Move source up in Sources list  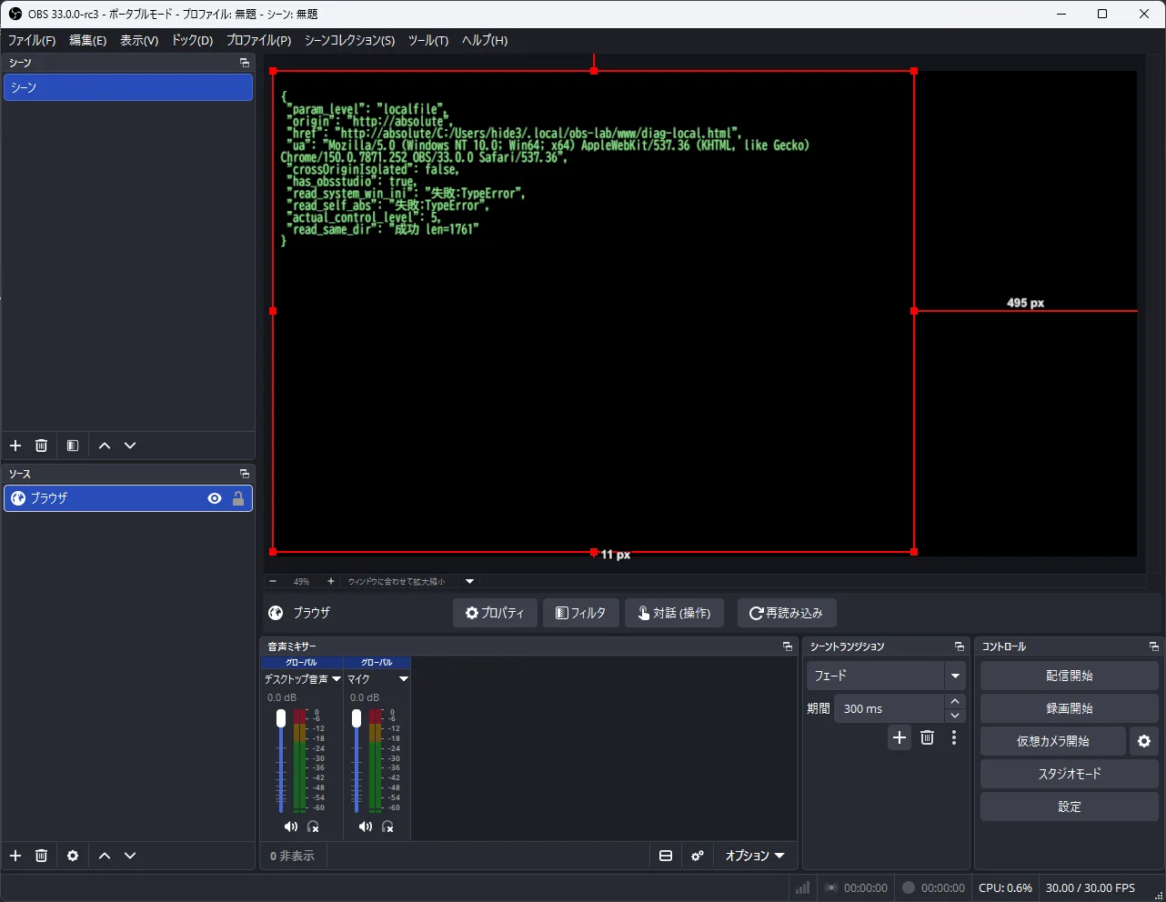click(105, 856)
